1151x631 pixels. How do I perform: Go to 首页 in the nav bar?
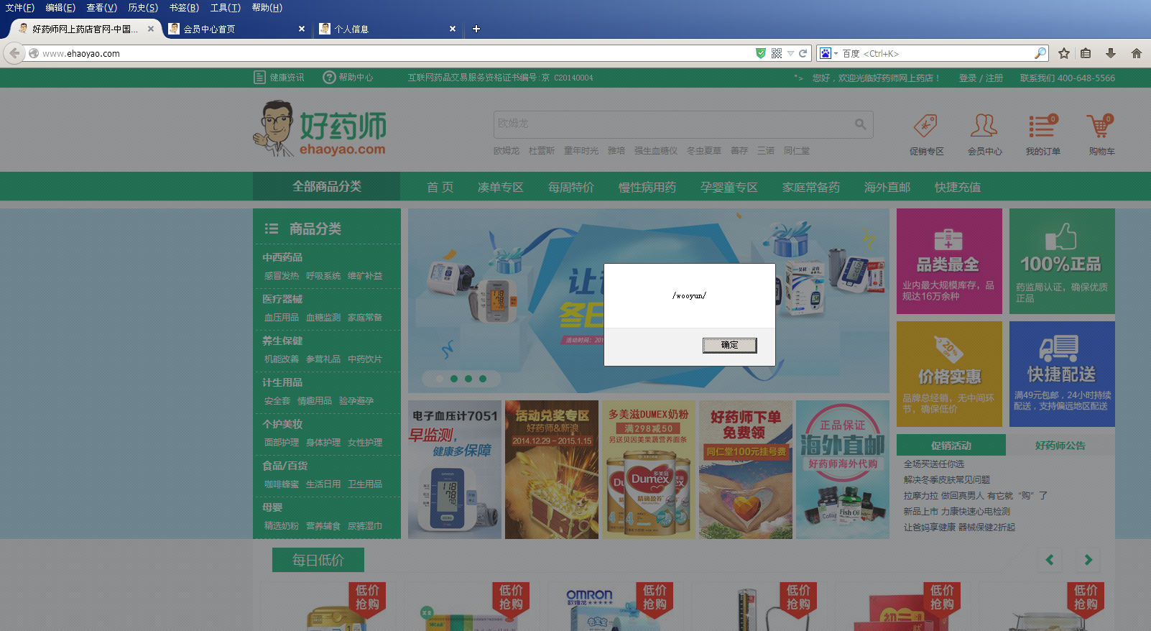(x=440, y=187)
